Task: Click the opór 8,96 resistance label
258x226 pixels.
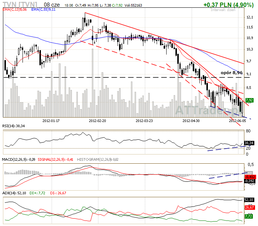Action: point(231,73)
